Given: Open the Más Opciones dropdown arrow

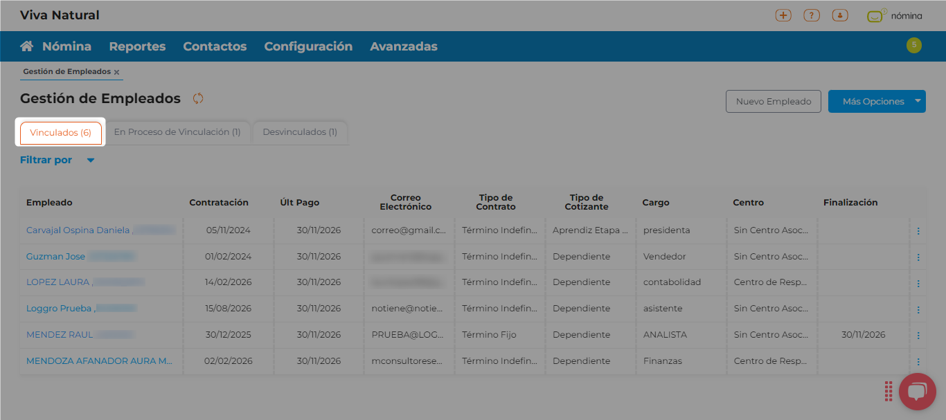Looking at the screenshot, I should 918,101.
